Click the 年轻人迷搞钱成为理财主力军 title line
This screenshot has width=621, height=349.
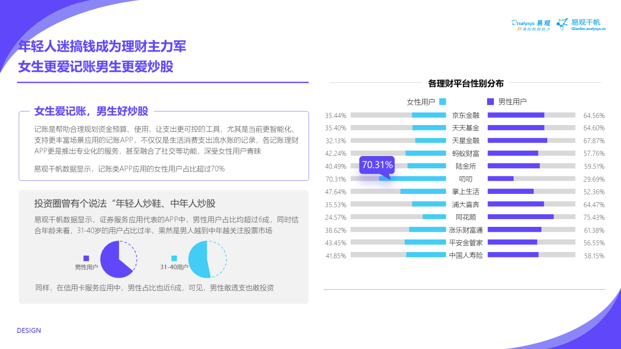coord(102,47)
